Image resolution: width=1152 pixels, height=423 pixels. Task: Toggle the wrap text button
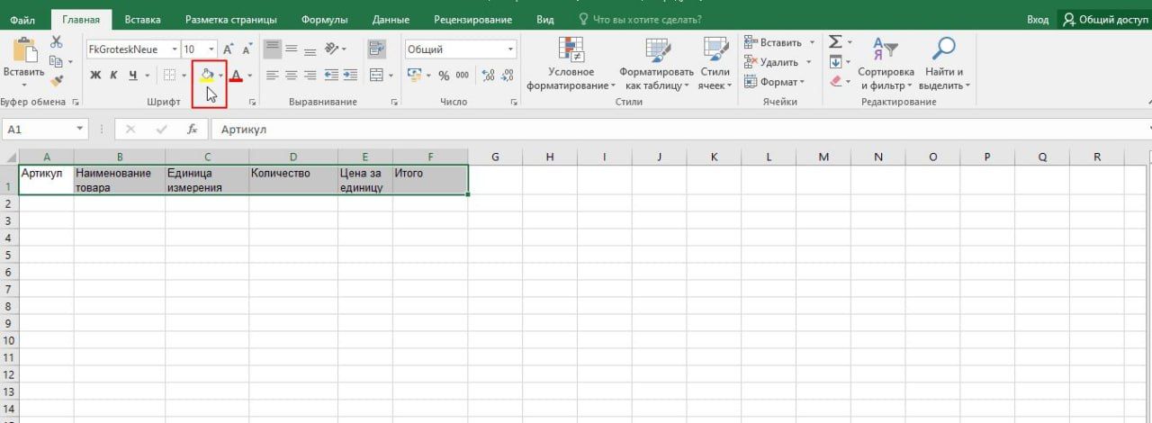coord(377,49)
